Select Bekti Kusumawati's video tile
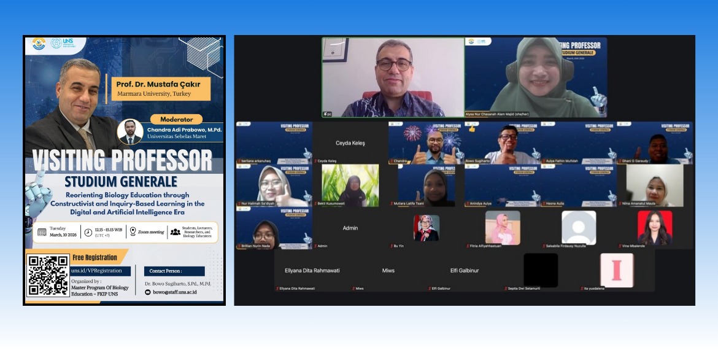This screenshot has height=350, width=718. [350, 185]
